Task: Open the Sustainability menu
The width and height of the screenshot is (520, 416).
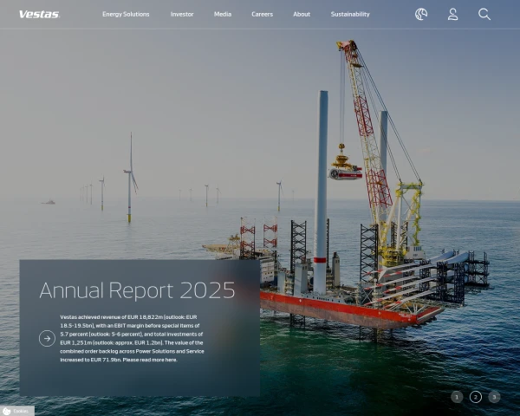Action: pyautogui.click(x=350, y=15)
